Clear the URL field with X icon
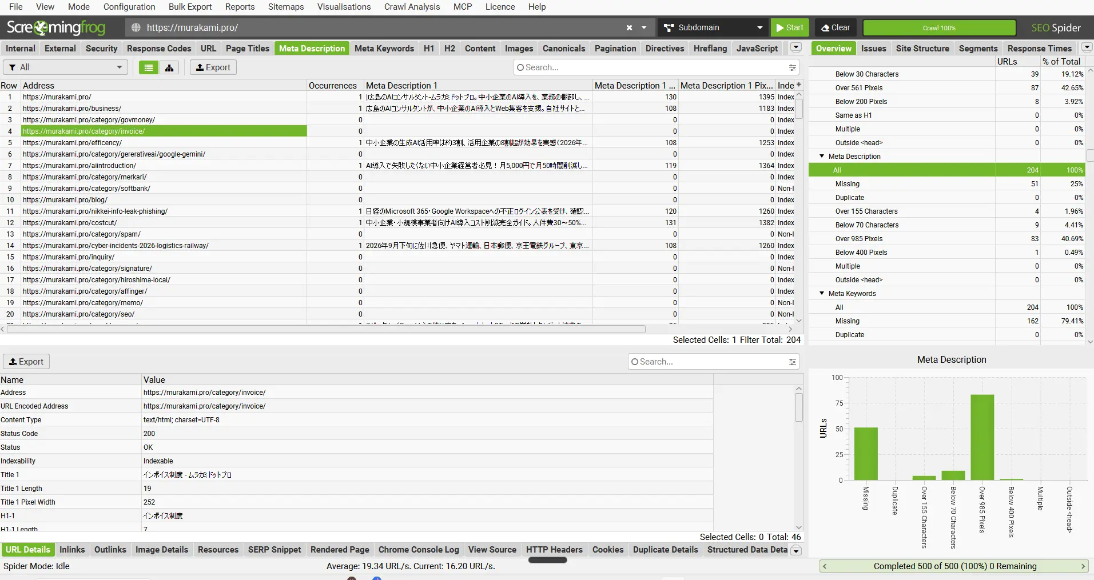The width and height of the screenshot is (1094, 580). tap(629, 27)
